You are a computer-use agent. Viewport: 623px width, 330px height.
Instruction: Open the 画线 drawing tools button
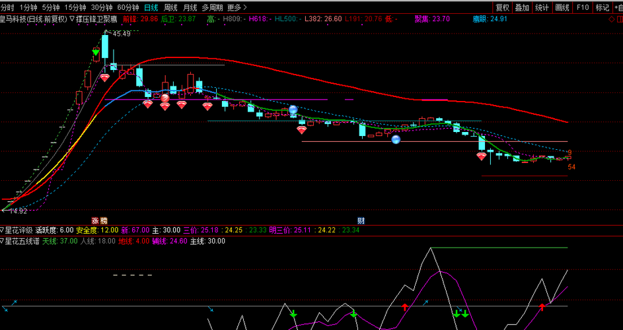tap(562, 7)
